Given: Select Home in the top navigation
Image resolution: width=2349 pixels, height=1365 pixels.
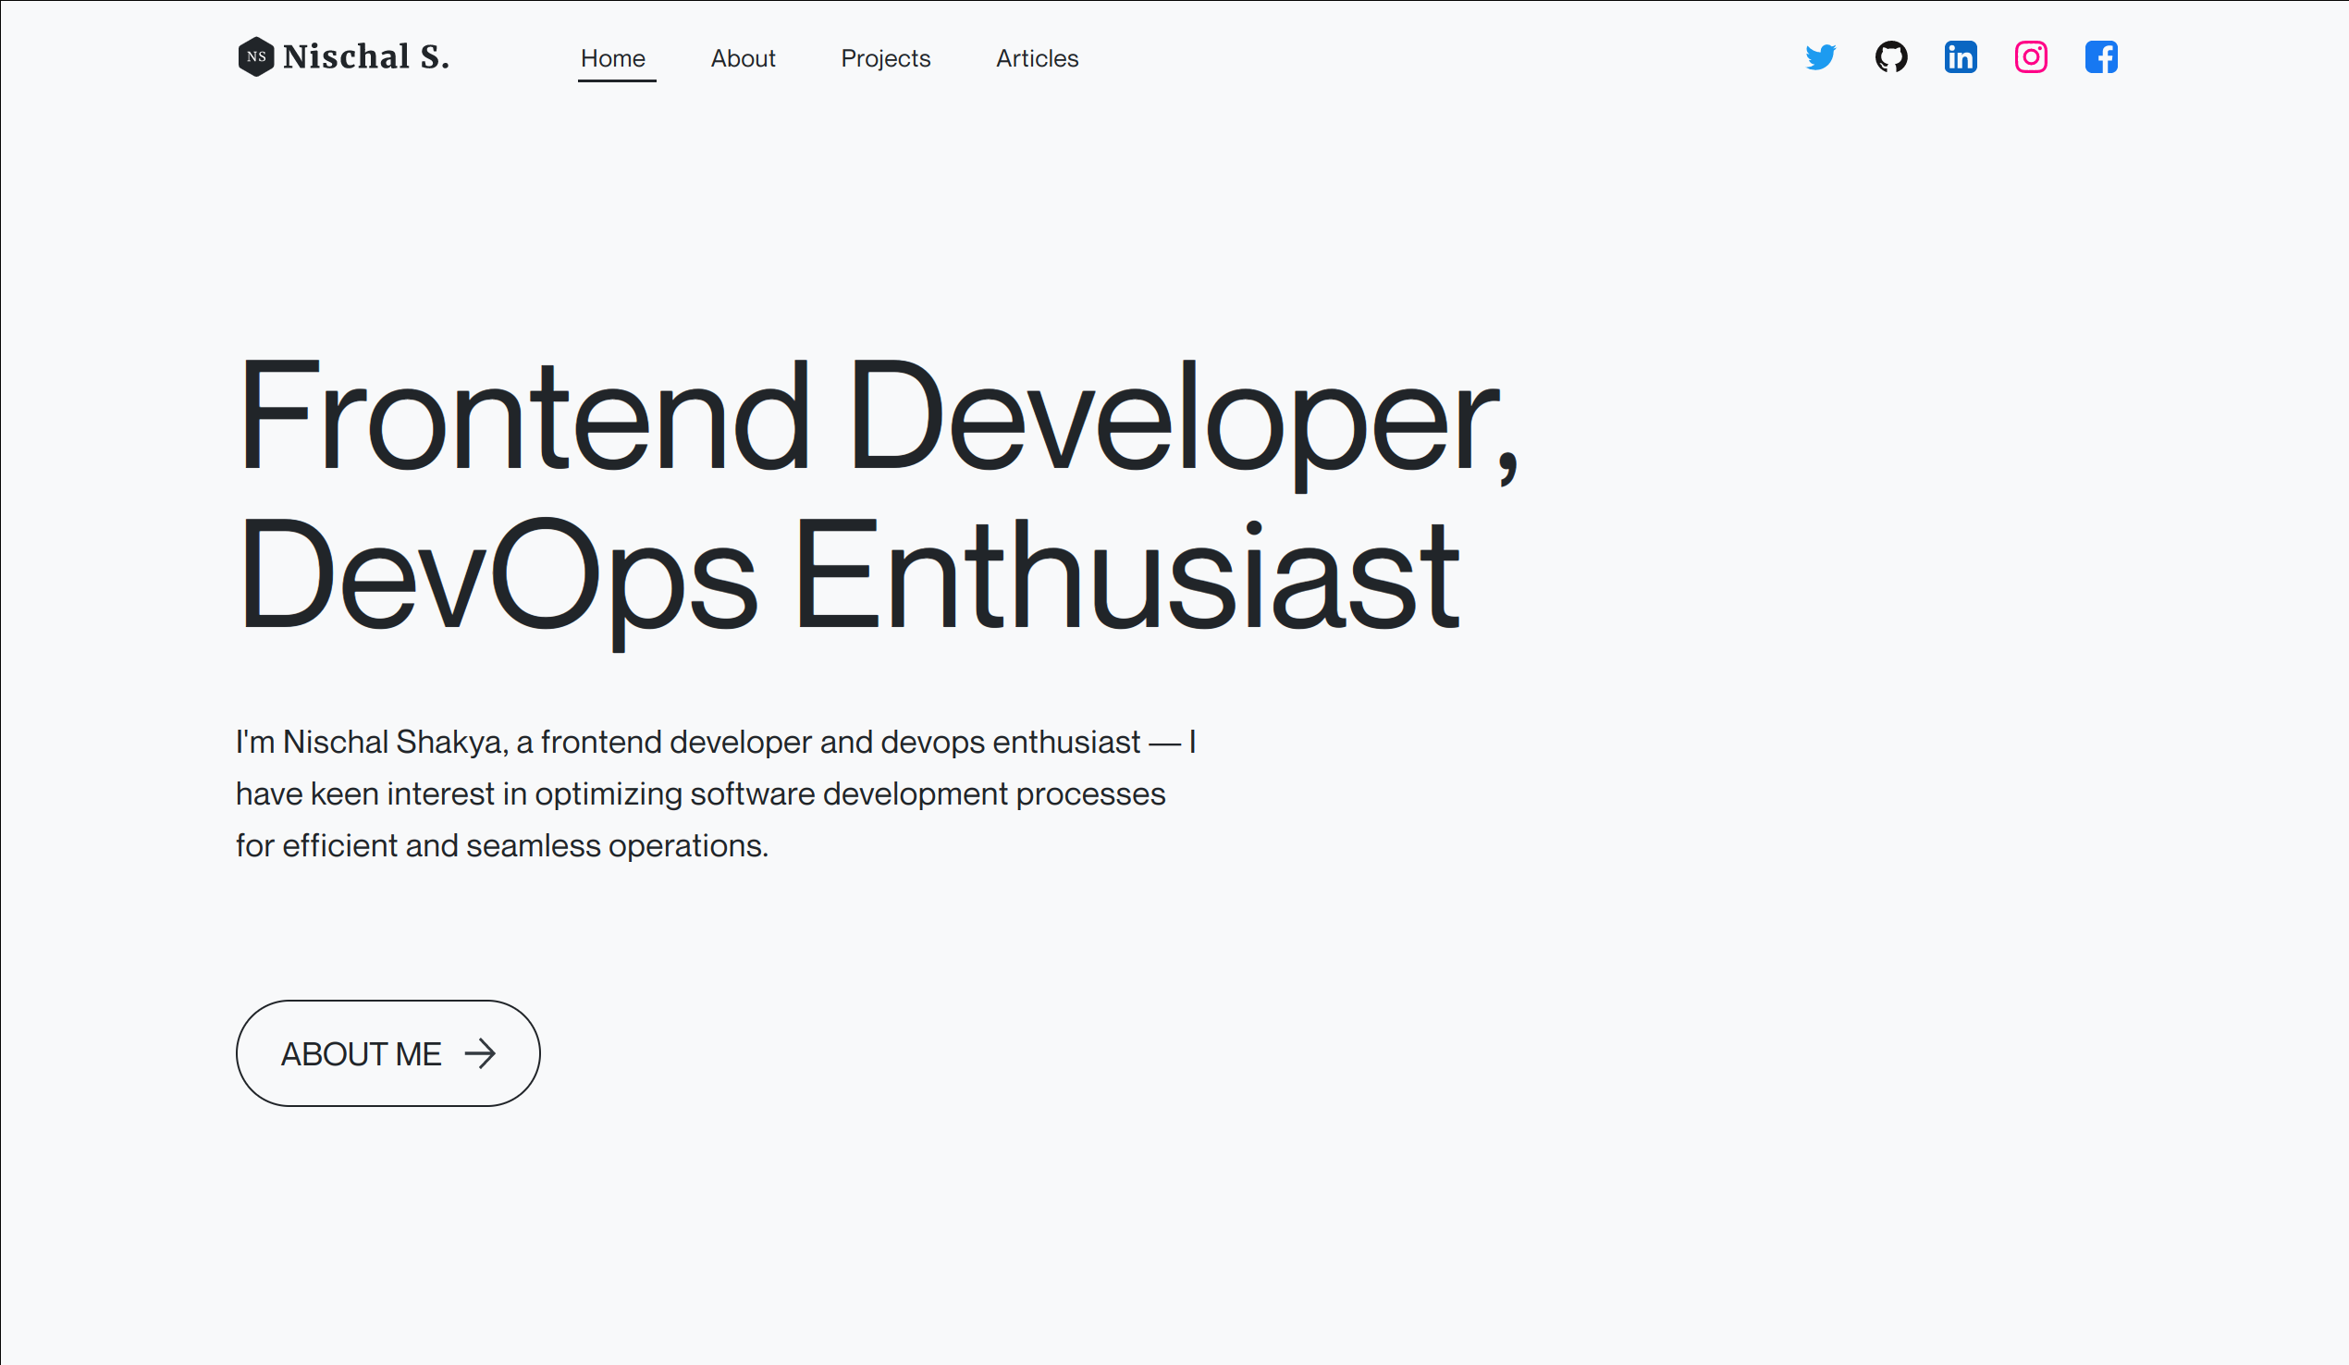Looking at the screenshot, I should (613, 58).
